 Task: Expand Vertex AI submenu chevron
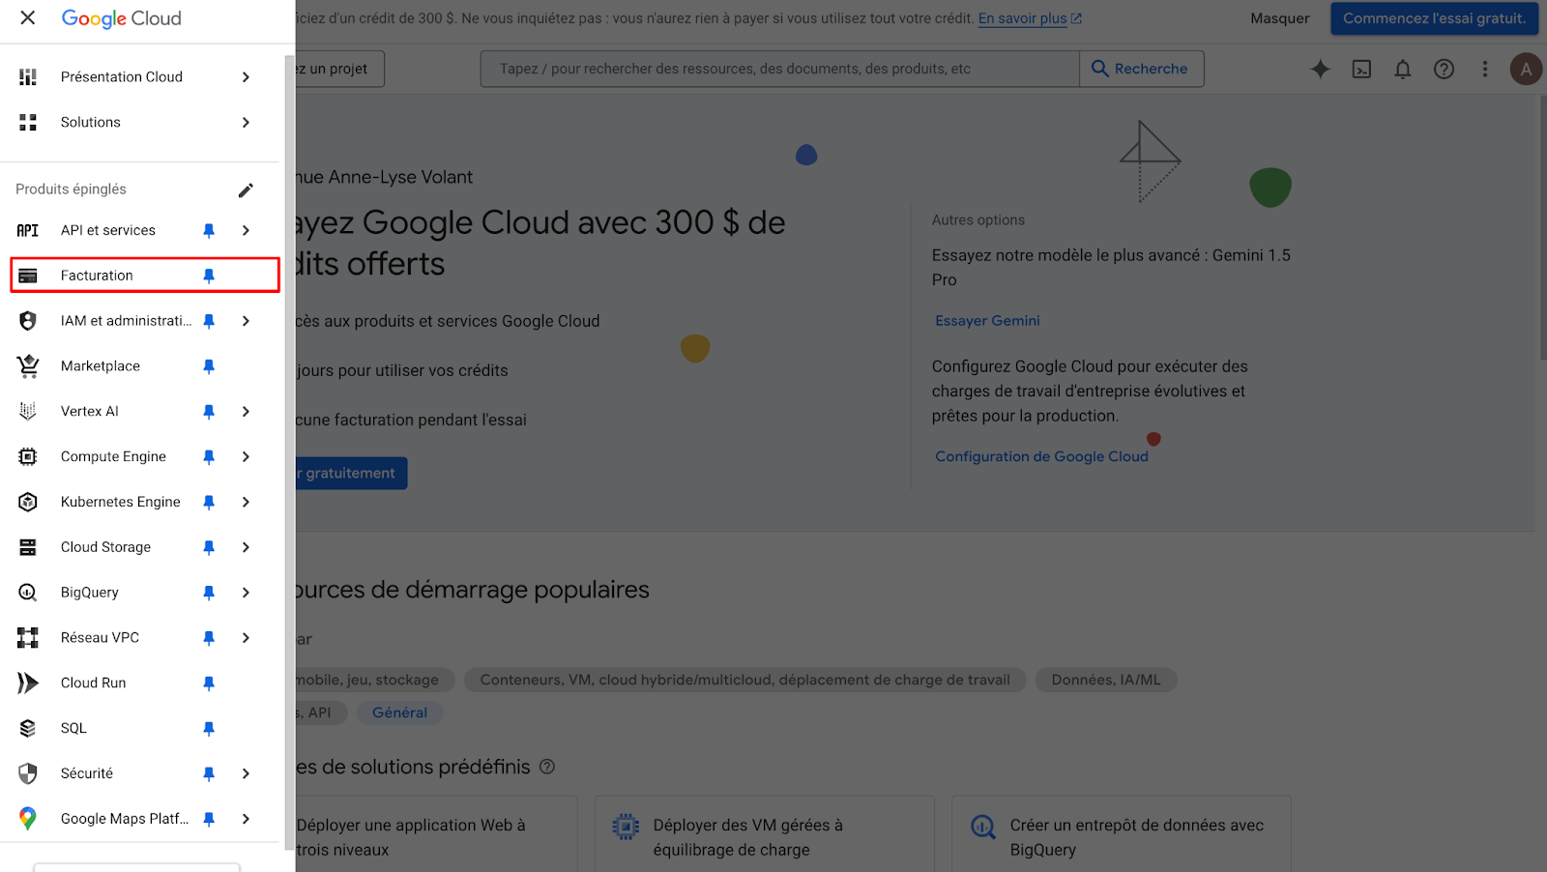tap(246, 412)
